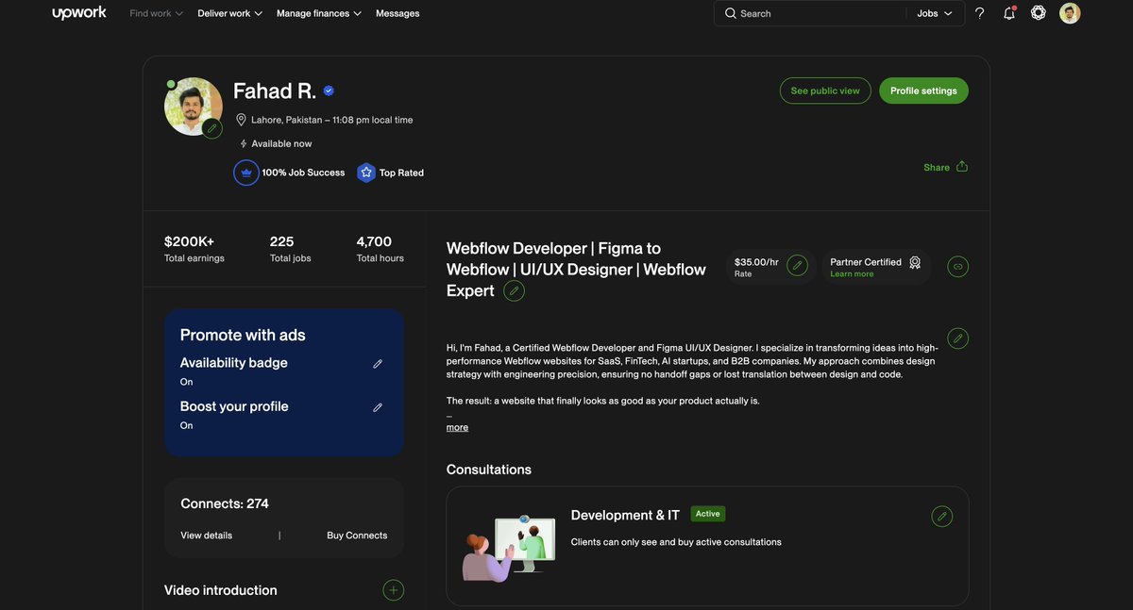This screenshot has width=1133, height=610.
Task: Click Buy Connects
Action: point(357,536)
